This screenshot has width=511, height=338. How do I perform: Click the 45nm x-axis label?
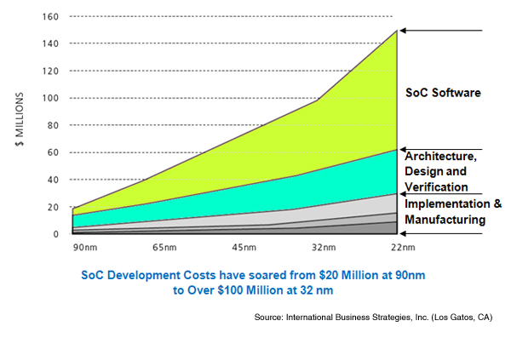click(244, 248)
